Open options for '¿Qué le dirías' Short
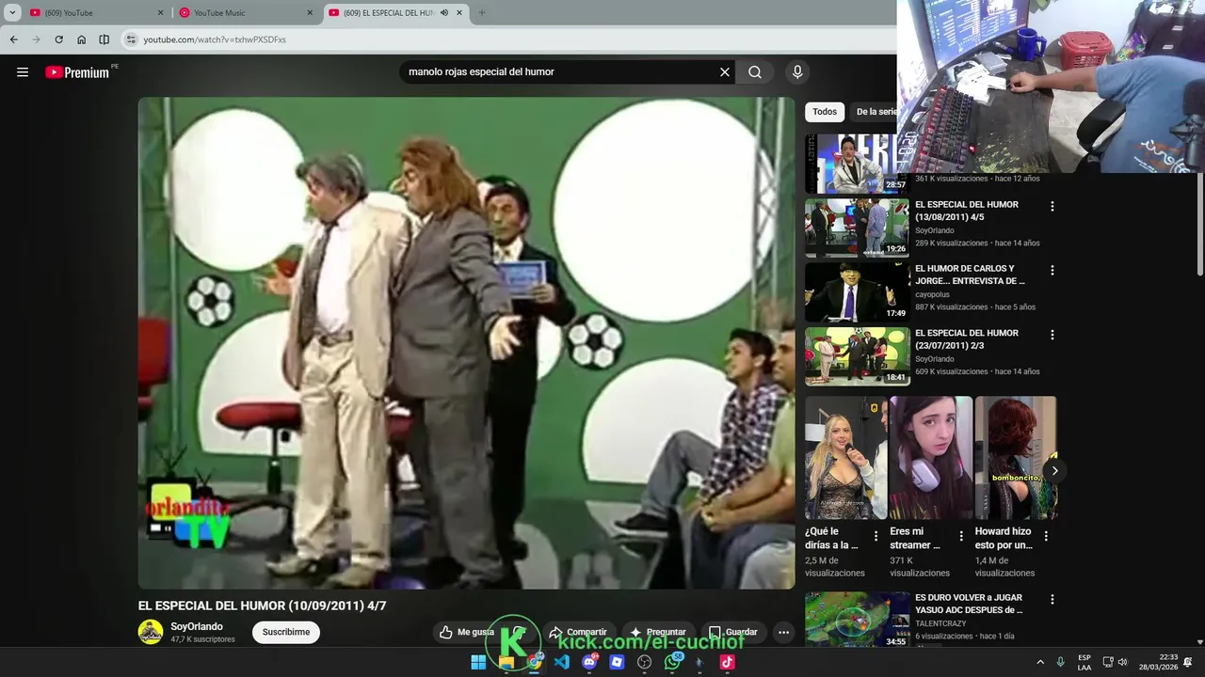Viewport: 1205px width, 677px height. [x=876, y=536]
